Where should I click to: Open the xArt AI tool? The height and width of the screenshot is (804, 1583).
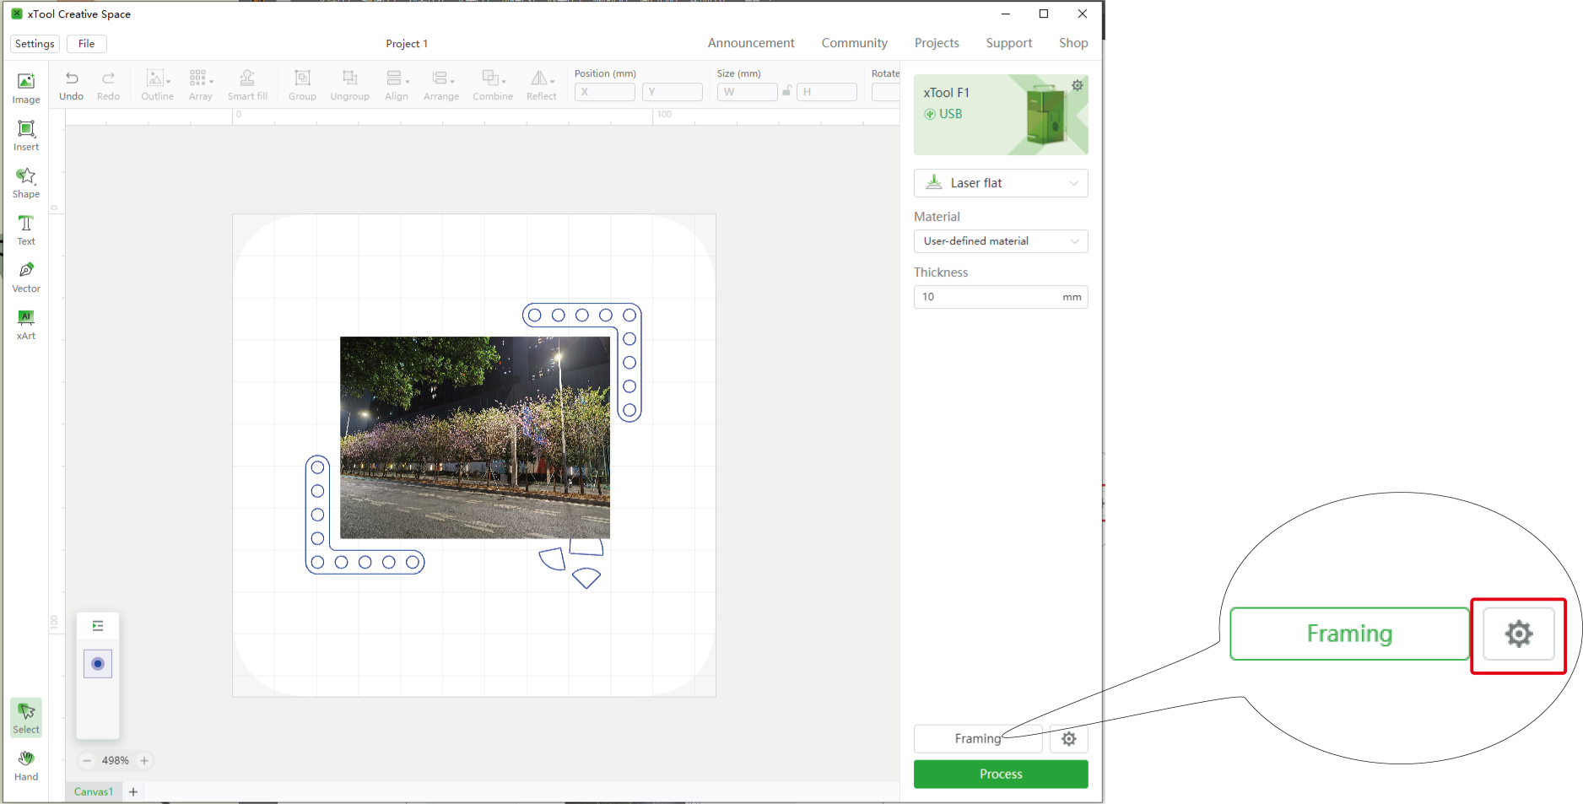26,324
